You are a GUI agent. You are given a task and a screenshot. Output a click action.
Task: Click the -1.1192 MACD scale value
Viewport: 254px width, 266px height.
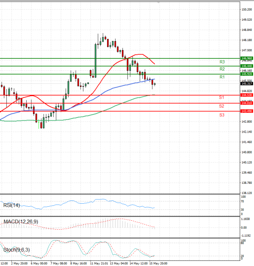click(x=246, y=236)
